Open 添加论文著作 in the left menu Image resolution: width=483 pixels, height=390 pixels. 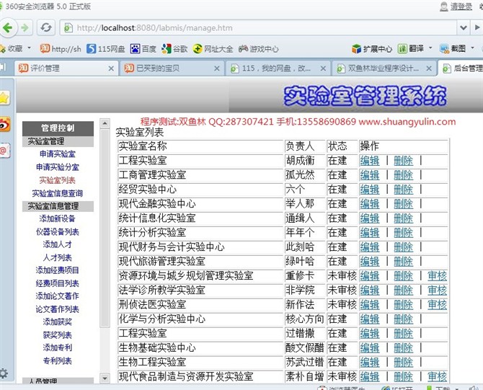point(58,296)
